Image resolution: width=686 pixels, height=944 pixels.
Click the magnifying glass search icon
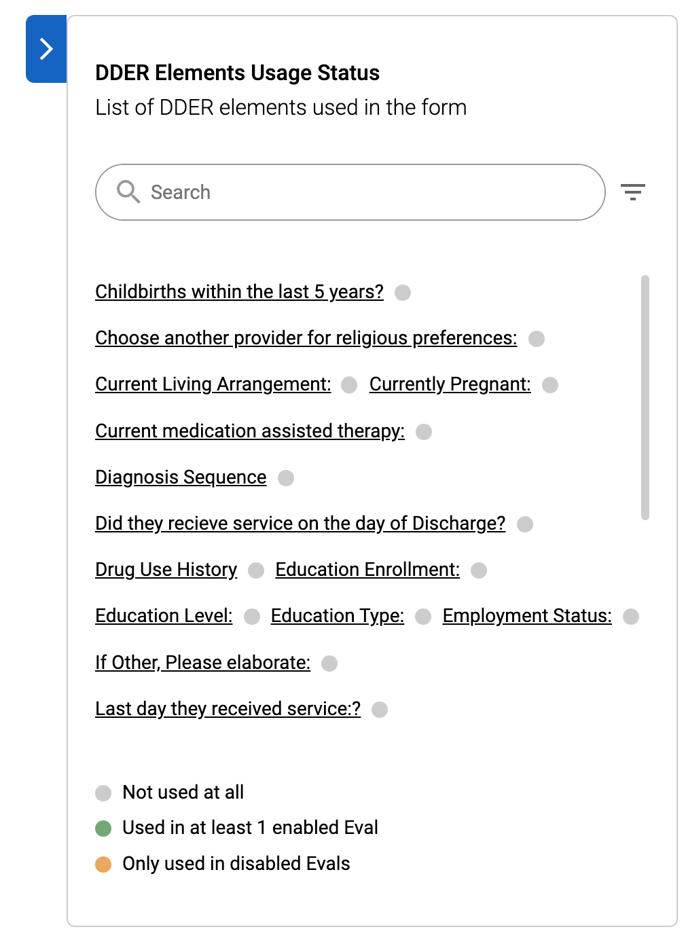(x=128, y=192)
